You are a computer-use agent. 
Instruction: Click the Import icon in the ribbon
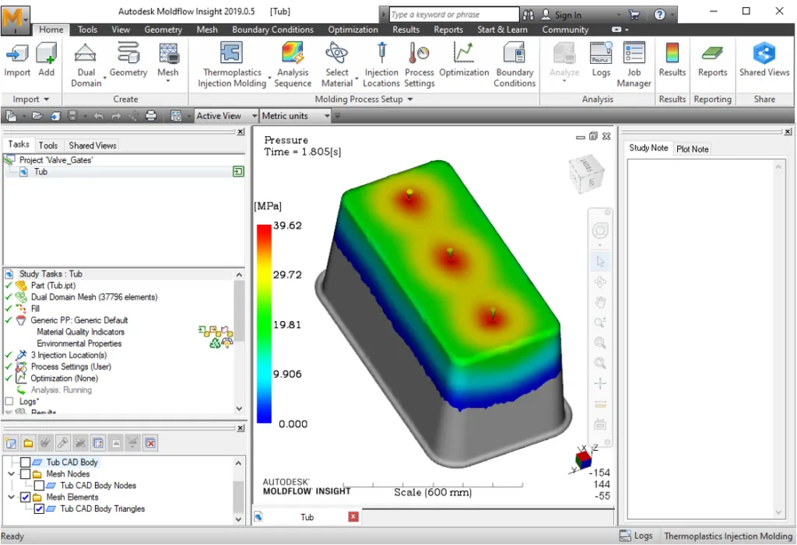click(x=17, y=59)
